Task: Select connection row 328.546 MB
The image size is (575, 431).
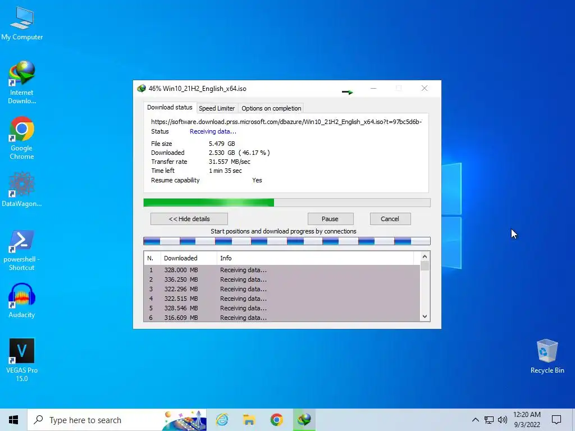Action: coord(282,308)
